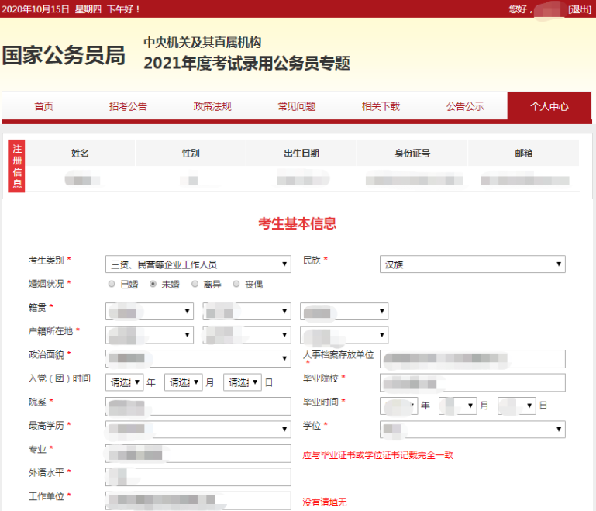
Task: Go to the 首页 tab
Action: (43, 106)
